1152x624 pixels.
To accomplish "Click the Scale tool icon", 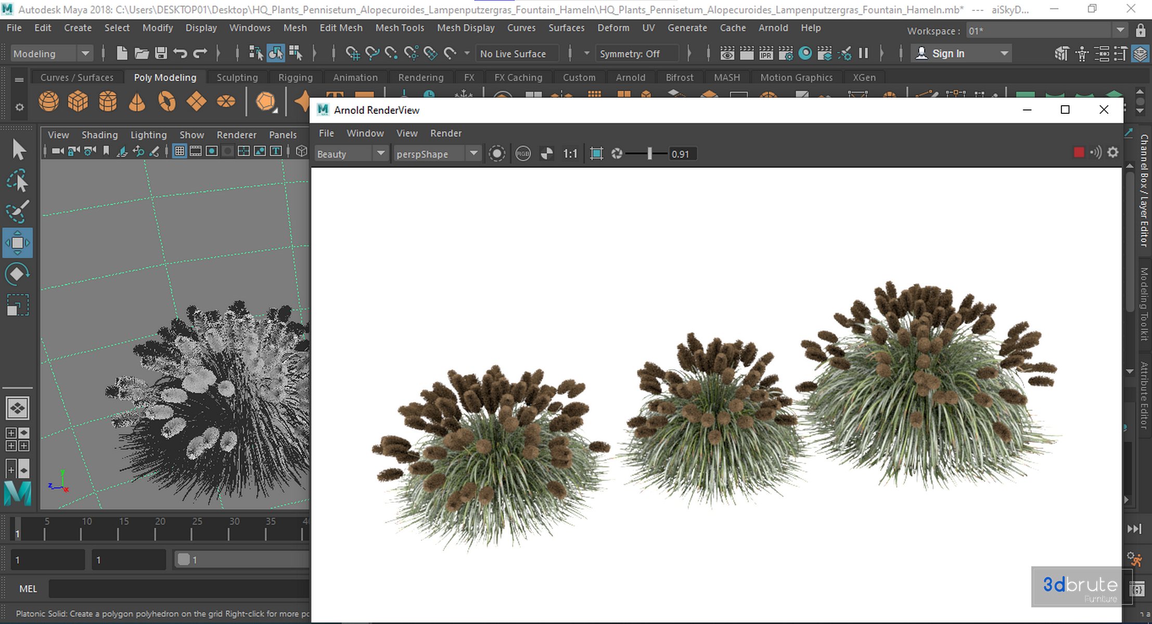I will pyautogui.click(x=17, y=305).
